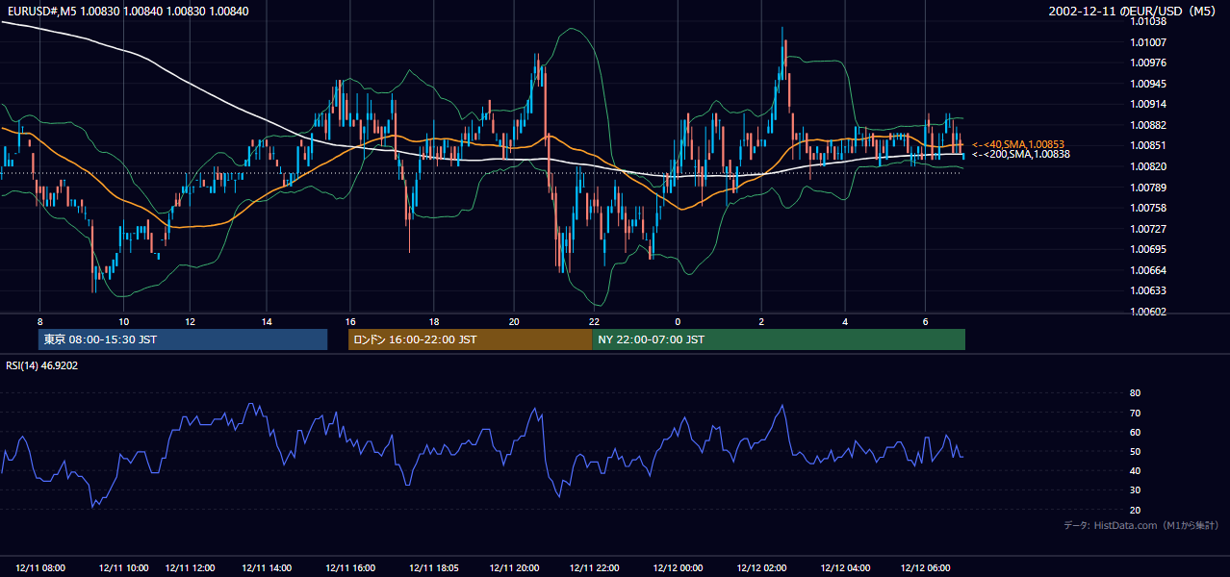The height and width of the screenshot is (577, 1230).
Task: Click hour tick 0 under the price chart
Action: click(678, 321)
